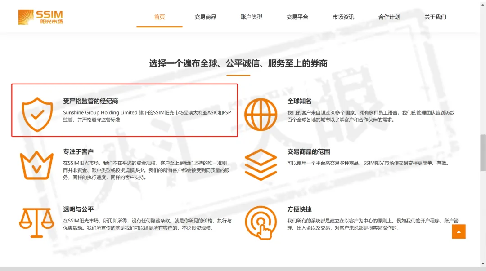Click the finger tap target icon
The width and height of the screenshot is (486, 271).
click(x=261, y=222)
